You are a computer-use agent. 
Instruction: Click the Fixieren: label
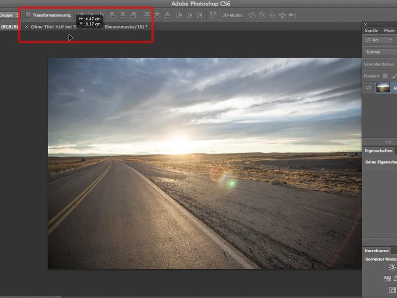(372, 76)
